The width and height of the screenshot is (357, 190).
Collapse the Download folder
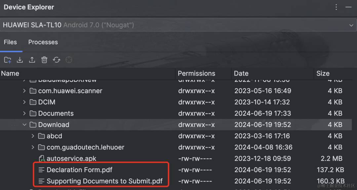(24, 125)
